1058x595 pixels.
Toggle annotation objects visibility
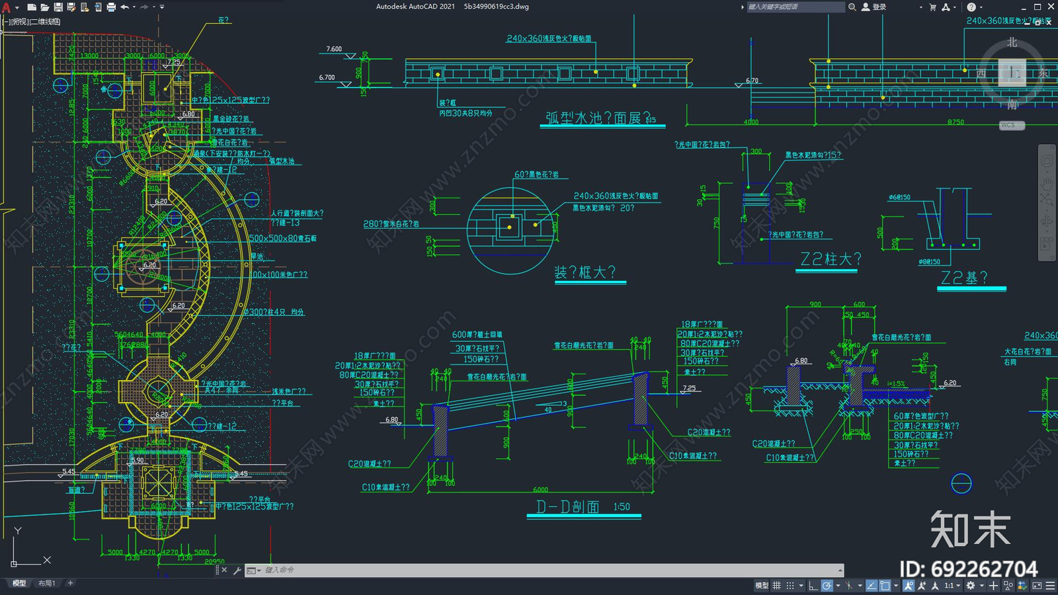coord(909,586)
